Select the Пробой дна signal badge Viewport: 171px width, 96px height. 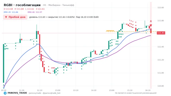[15, 17]
